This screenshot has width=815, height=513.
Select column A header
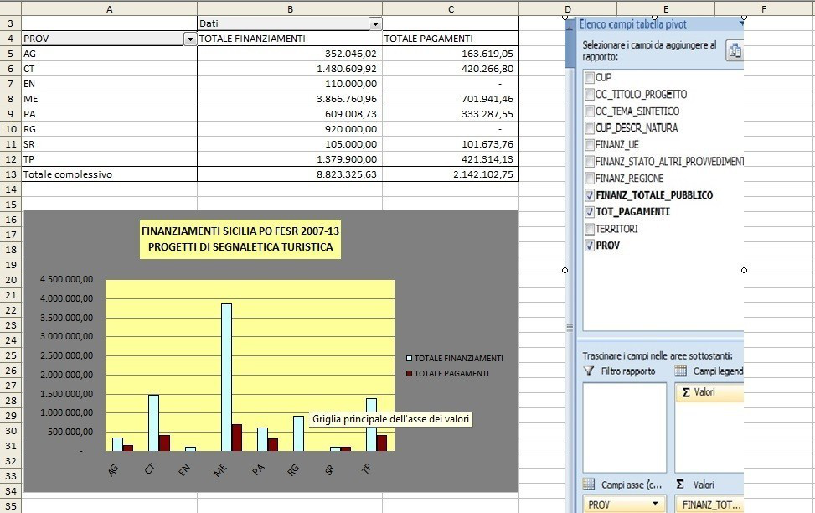(109, 9)
